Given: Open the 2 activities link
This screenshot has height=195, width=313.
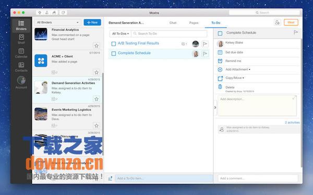Looking at the screenshot, I should point(292,122).
